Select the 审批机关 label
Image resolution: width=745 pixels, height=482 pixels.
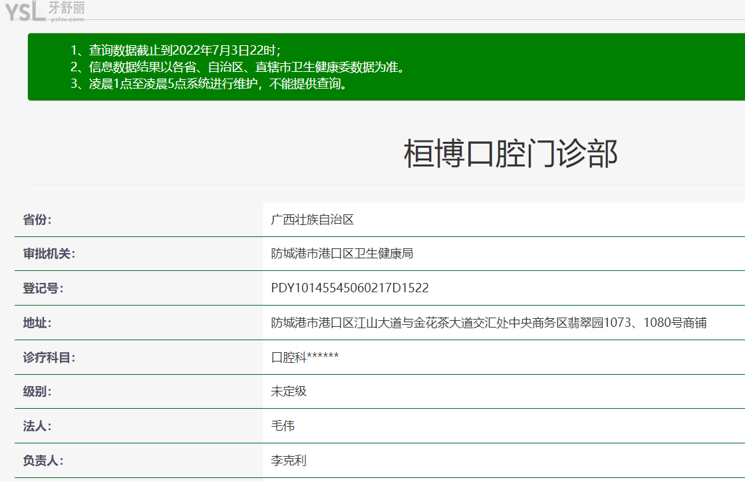click(x=49, y=254)
